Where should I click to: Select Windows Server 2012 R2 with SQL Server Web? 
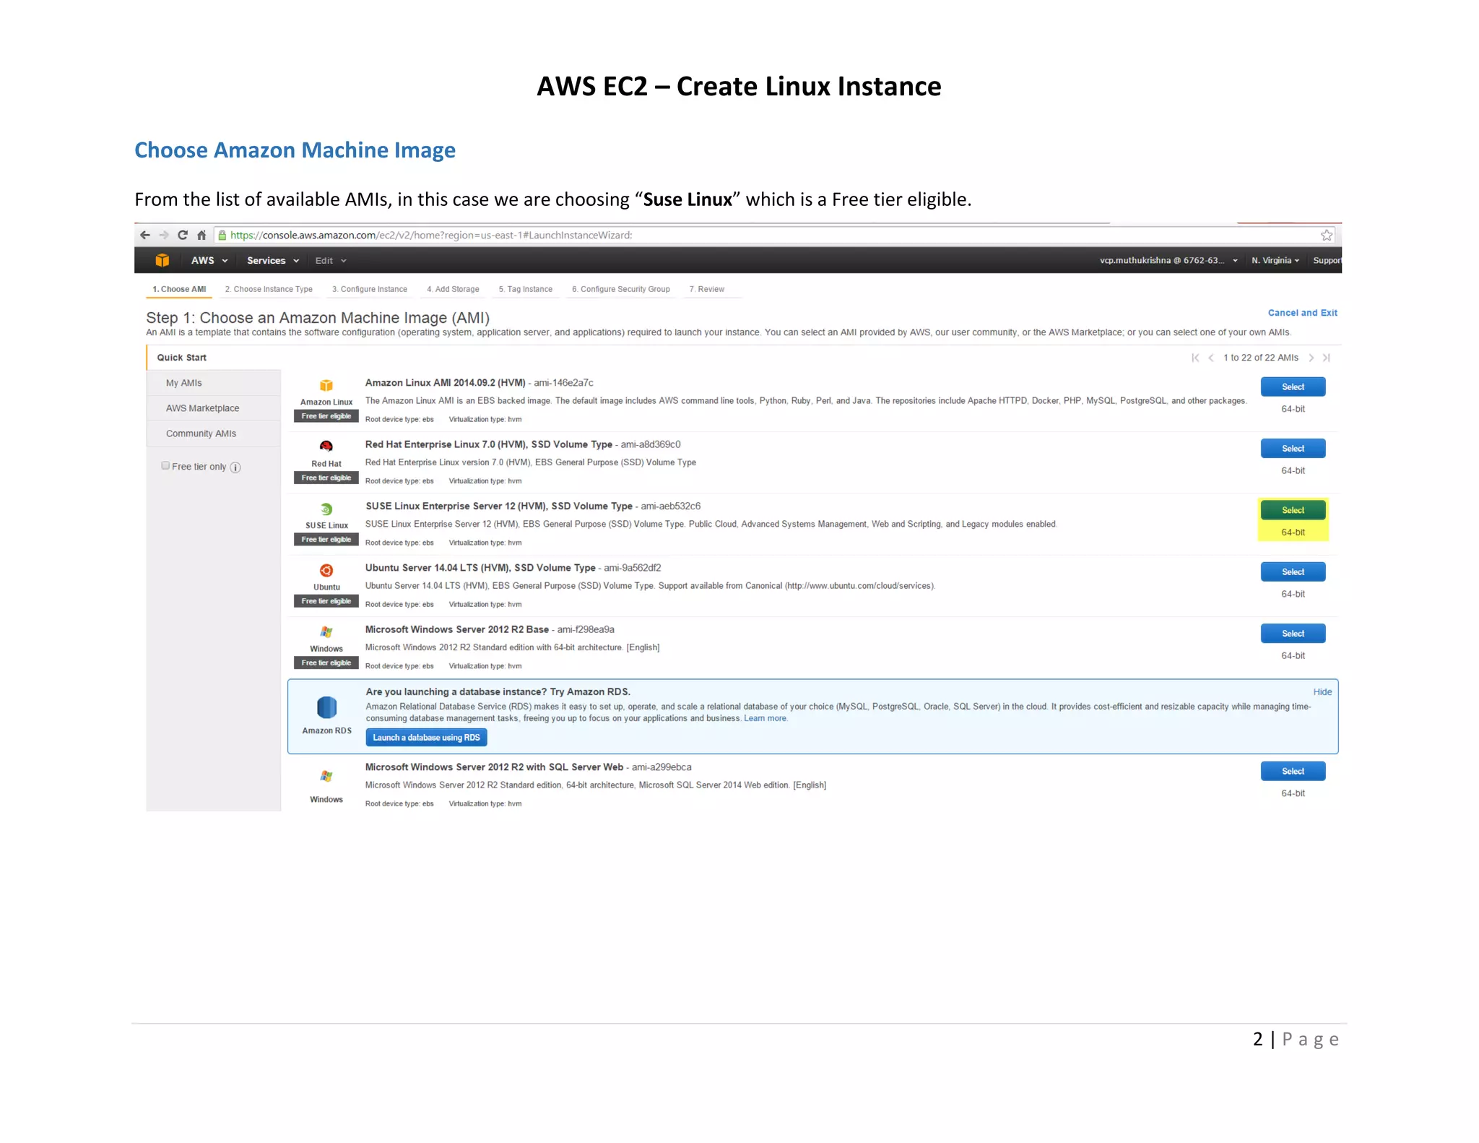point(1293,771)
